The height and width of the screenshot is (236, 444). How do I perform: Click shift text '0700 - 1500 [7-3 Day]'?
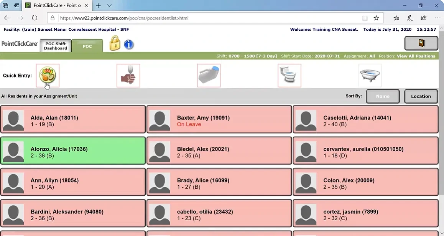click(253, 56)
